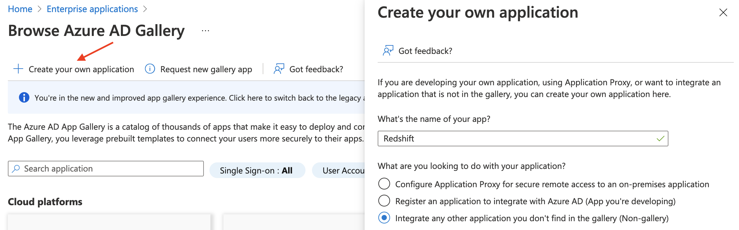Image resolution: width=739 pixels, height=230 pixels.
Task: Click the magnifier icon in the search box
Action: click(x=16, y=169)
